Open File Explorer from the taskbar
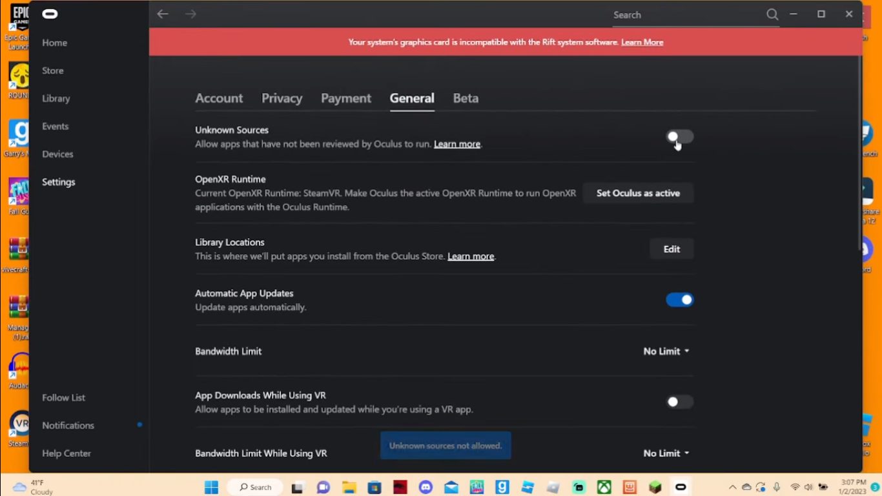 pyautogui.click(x=349, y=487)
